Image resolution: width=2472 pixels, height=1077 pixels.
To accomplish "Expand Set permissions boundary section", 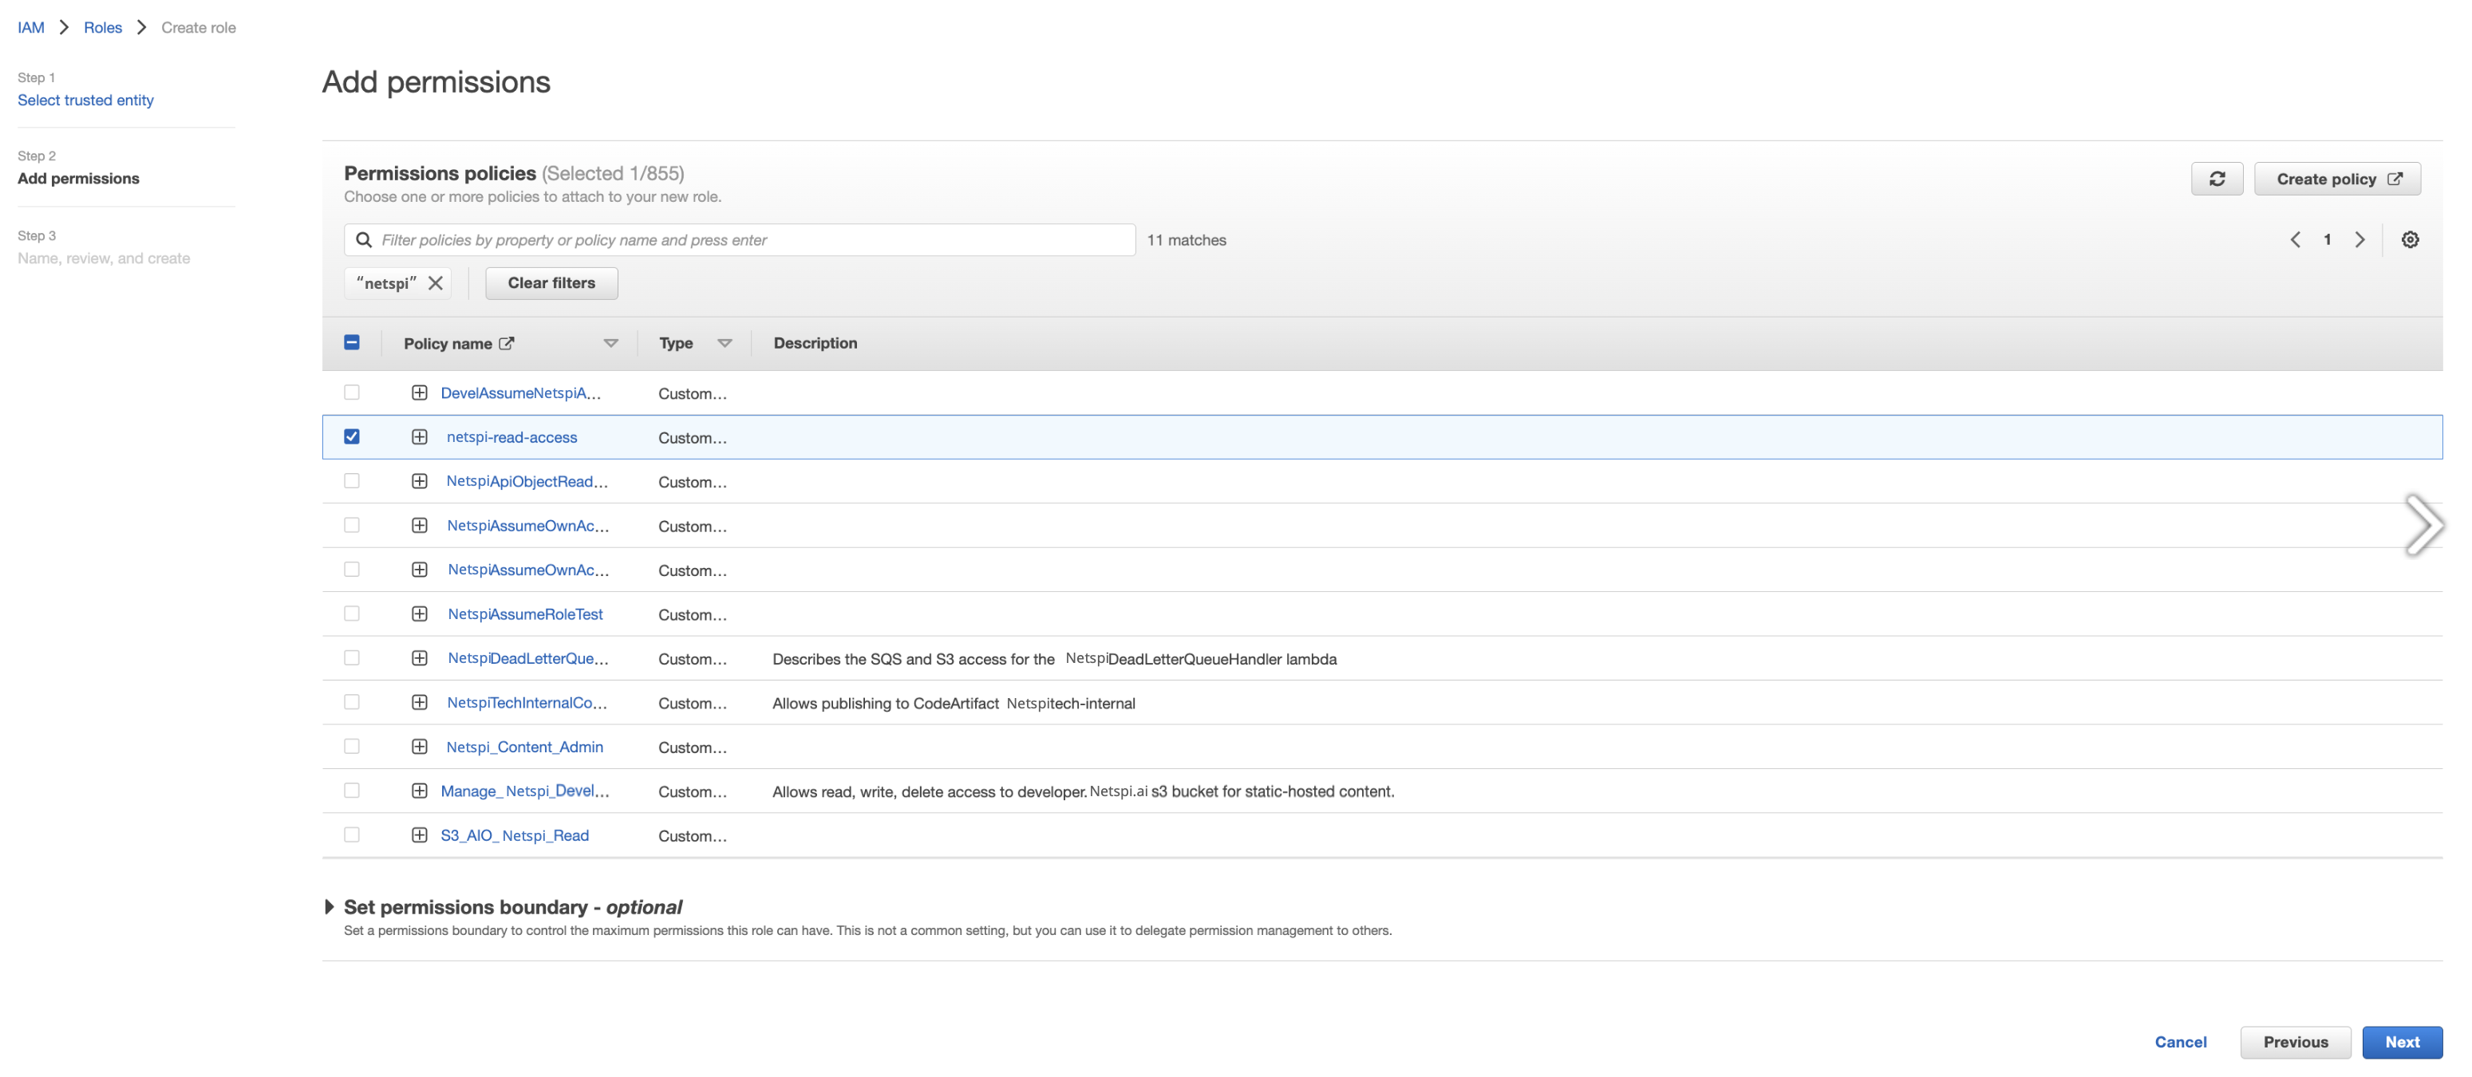I will pos(330,906).
